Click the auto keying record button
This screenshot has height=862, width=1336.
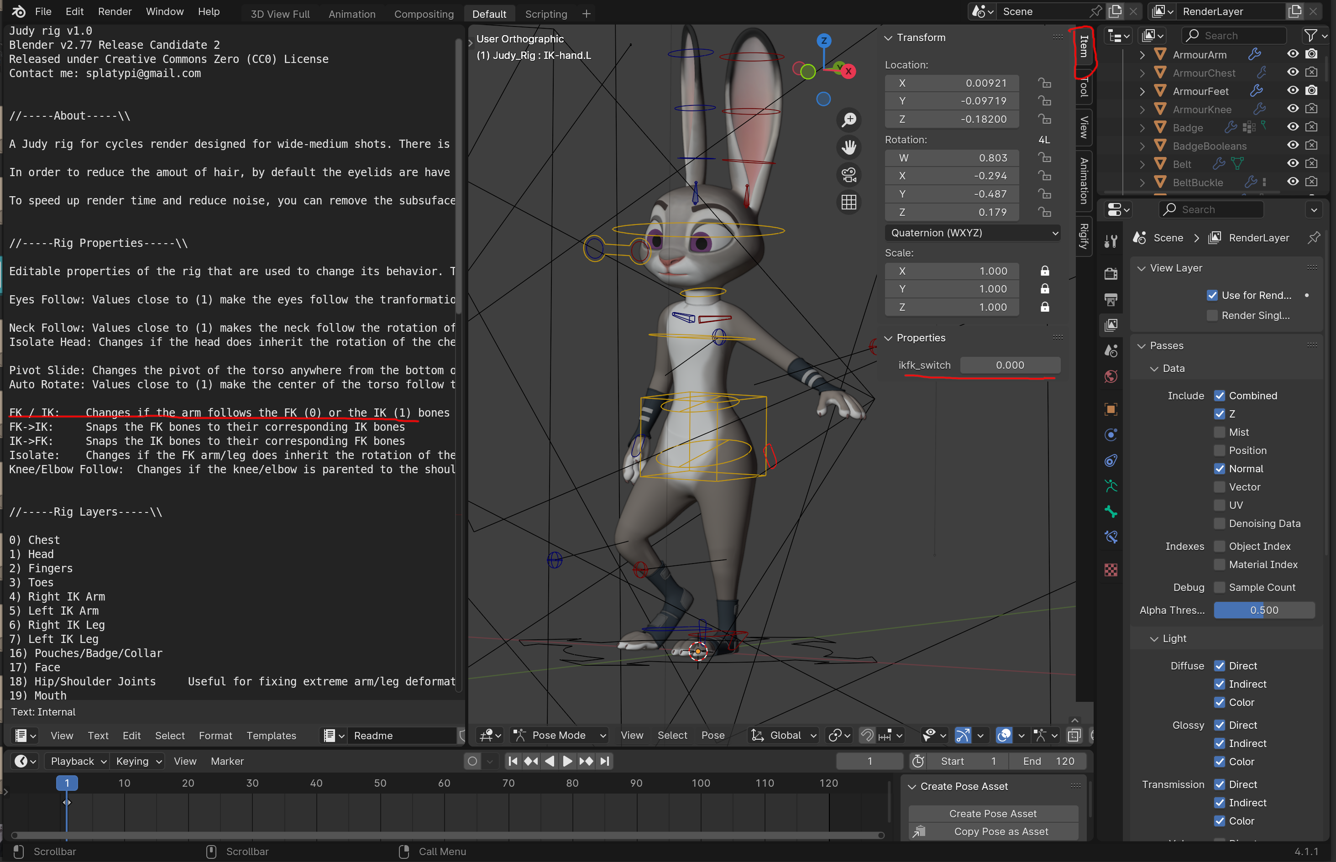tap(472, 761)
